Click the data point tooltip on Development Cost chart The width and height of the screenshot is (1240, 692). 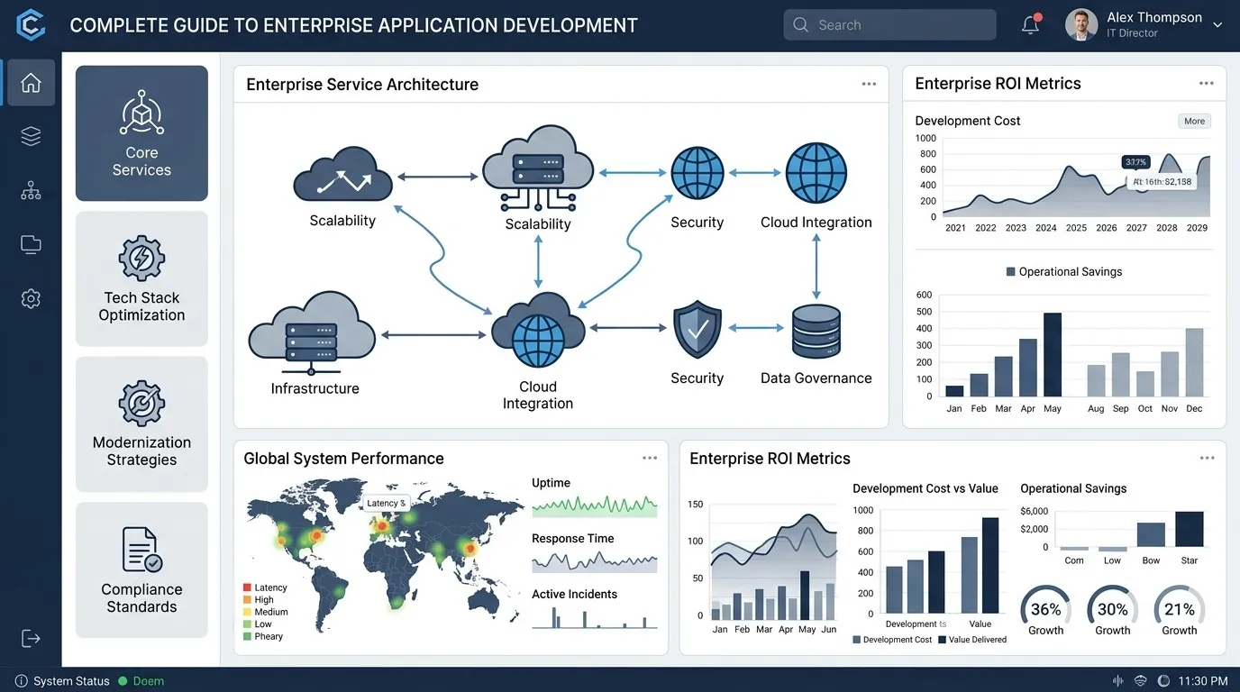1162,181
